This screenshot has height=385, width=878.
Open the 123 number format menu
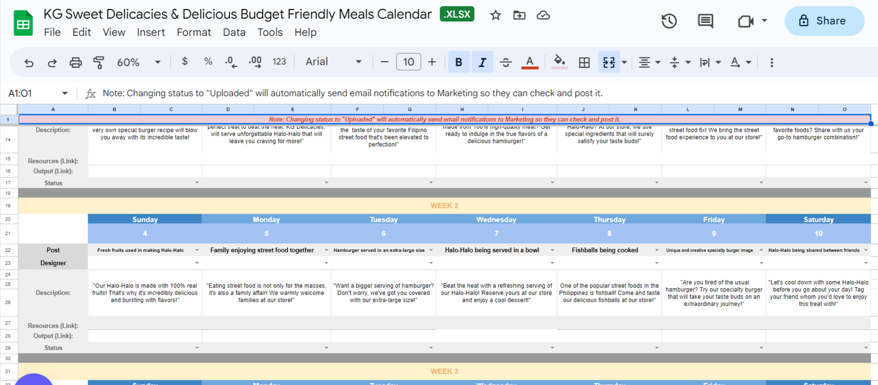click(x=279, y=62)
